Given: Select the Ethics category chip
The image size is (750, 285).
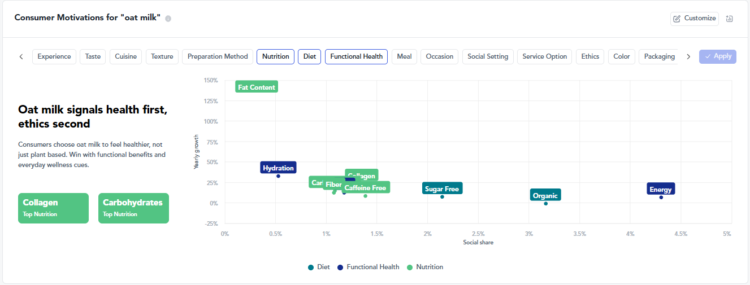Looking at the screenshot, I should click(590, 56).
